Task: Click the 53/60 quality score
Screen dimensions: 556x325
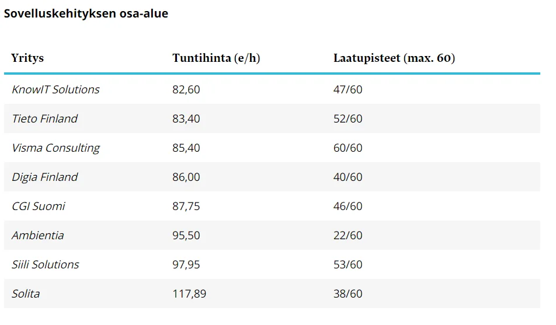Action: [347, 264]
